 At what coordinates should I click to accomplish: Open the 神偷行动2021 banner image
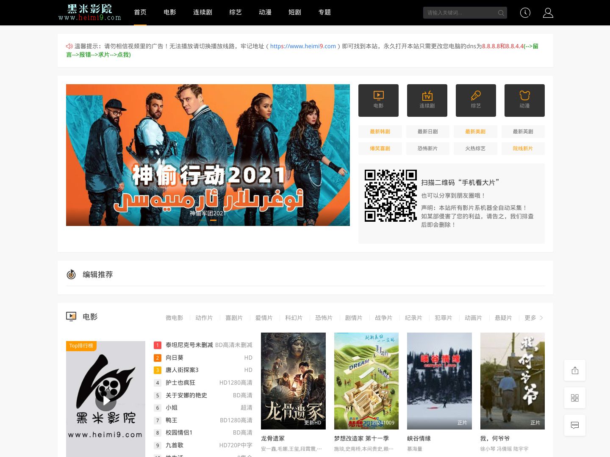(x=208, y=155)
